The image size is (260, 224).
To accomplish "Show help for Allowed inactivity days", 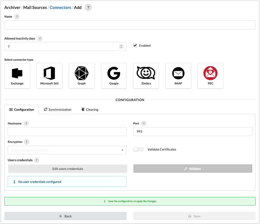I will 40,38.
